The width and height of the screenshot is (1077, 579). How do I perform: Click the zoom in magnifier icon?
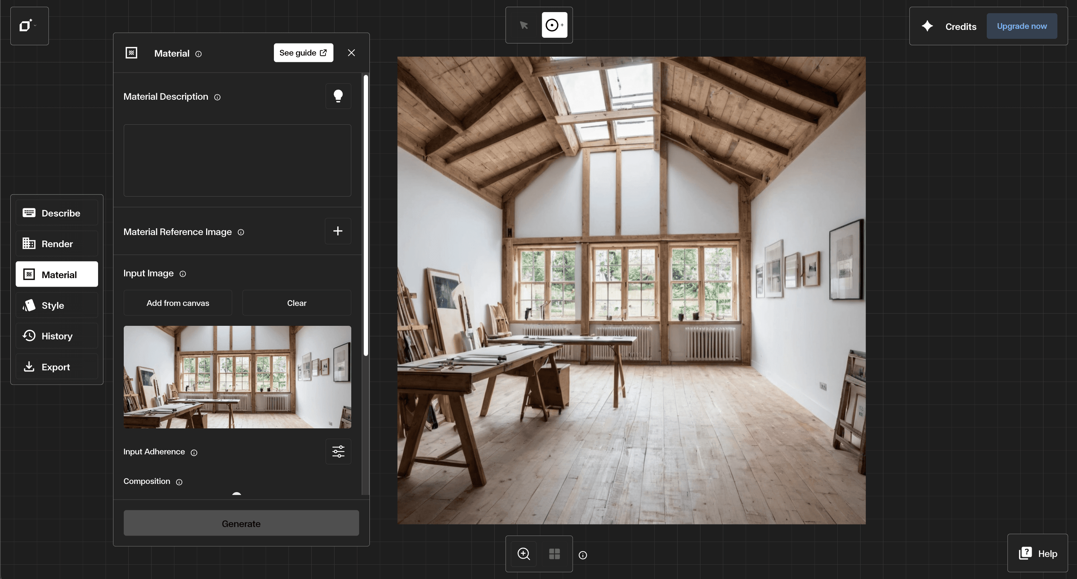tap(524, 553)
